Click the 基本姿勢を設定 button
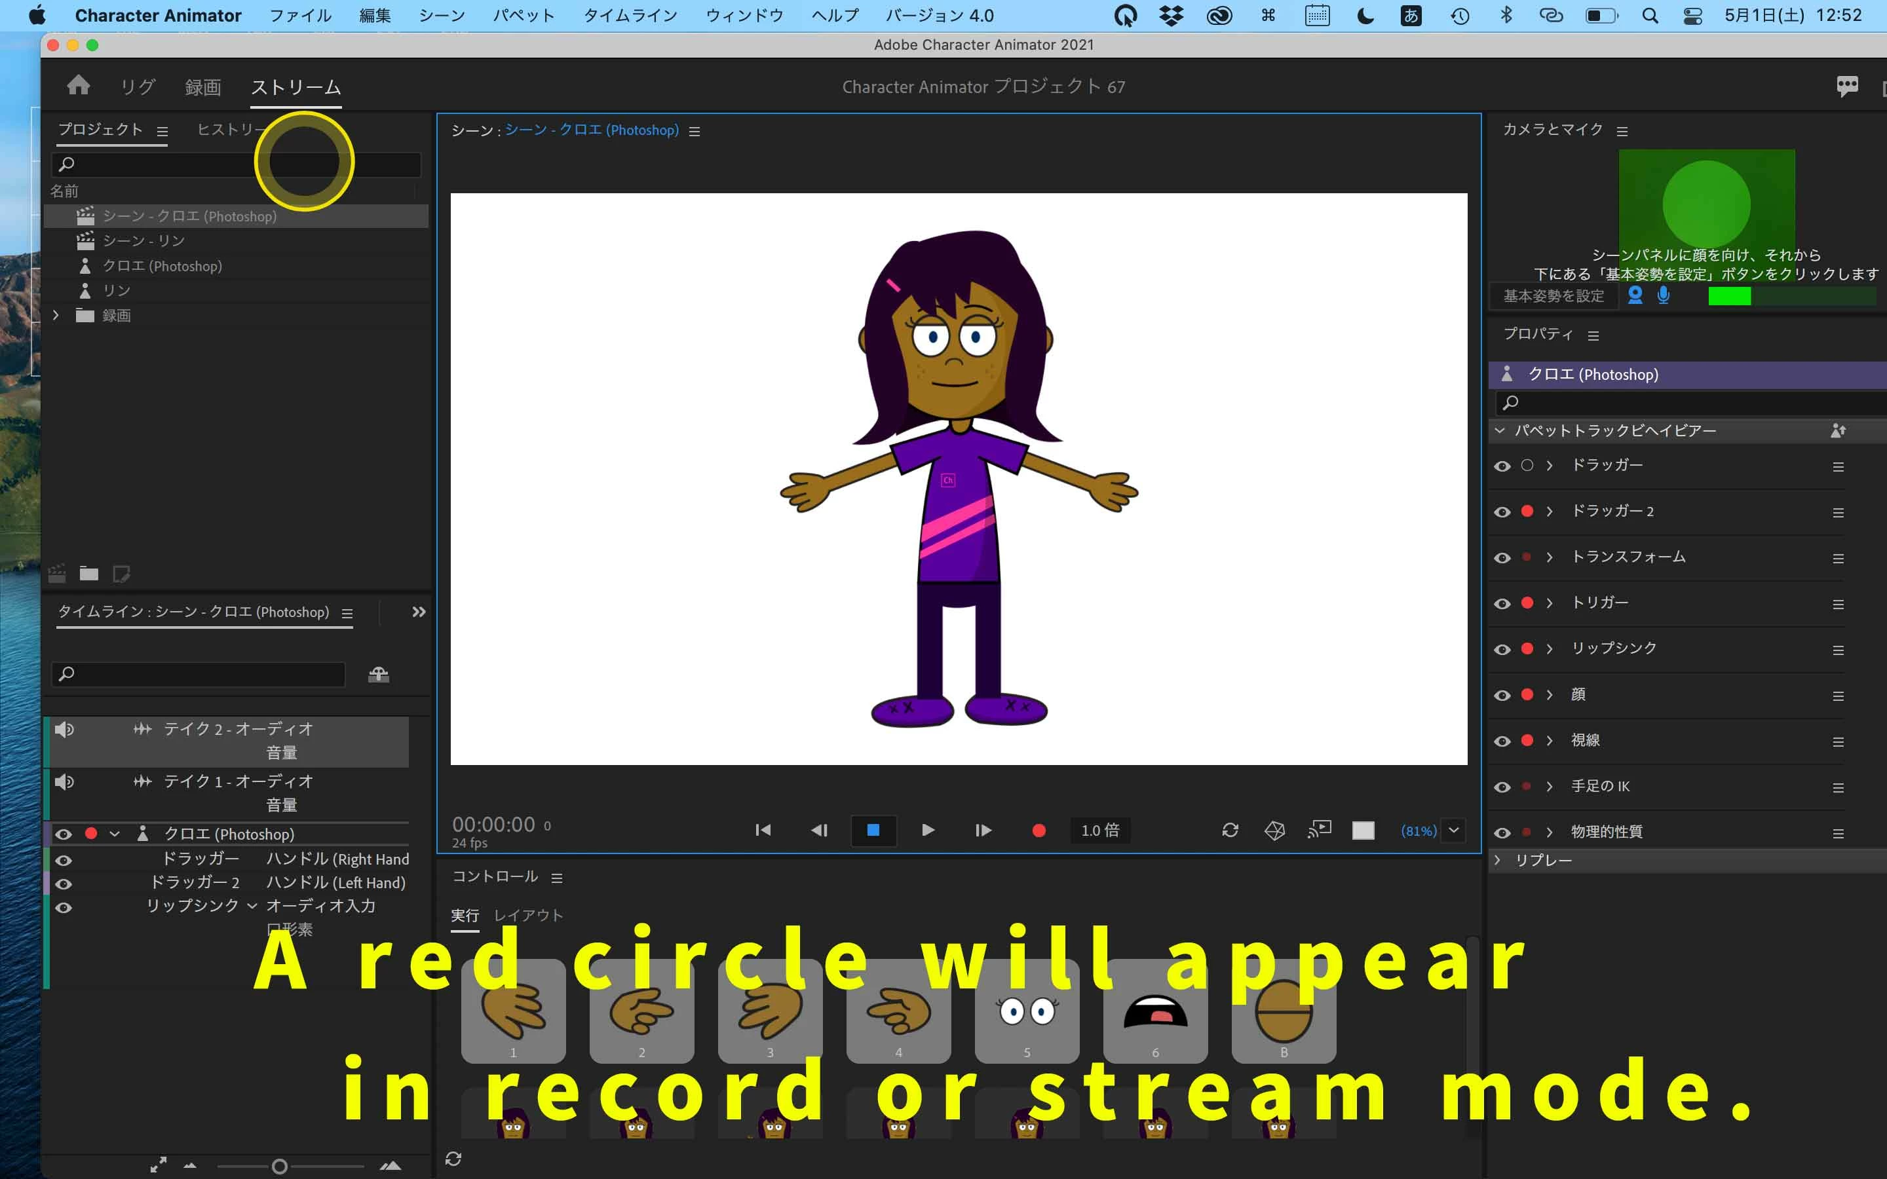Viewport: 1887px width, 1179px height. click(1553, 296)
